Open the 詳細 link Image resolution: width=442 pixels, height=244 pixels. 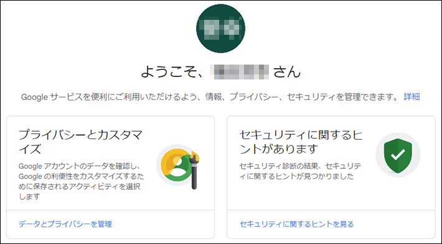(412, 97)
